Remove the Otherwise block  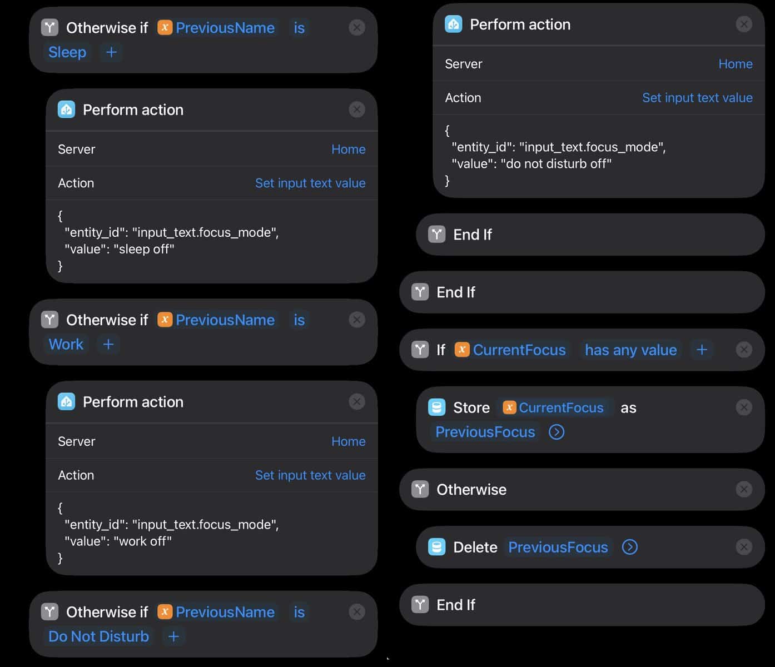coord(744,489)
